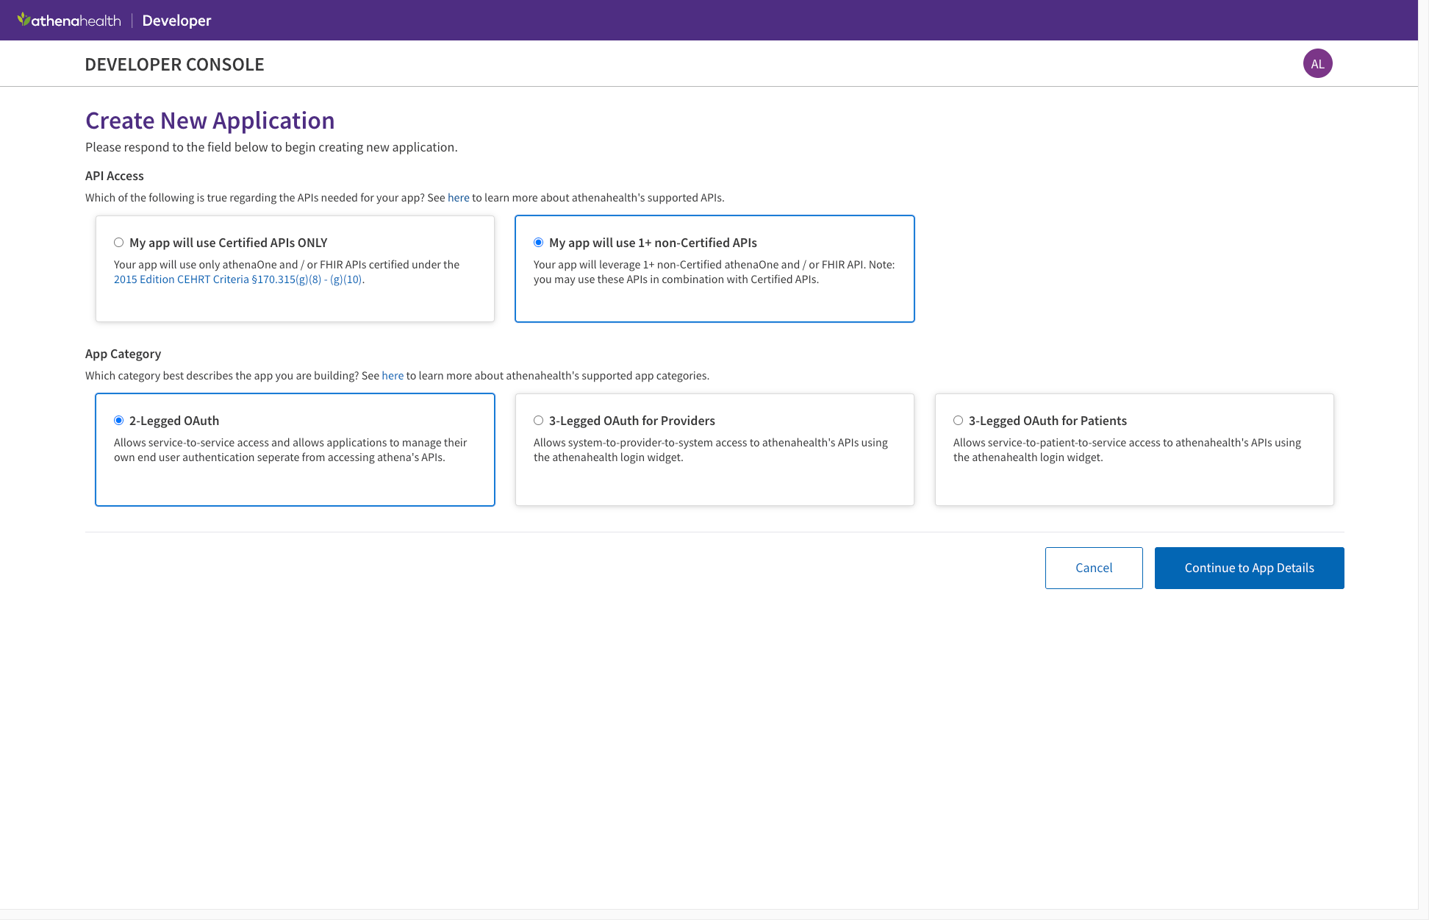Click the Developer header link

coord(176,21)
